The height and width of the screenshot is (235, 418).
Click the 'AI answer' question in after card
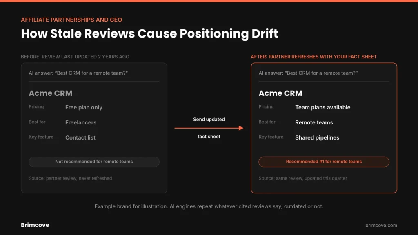308,73
